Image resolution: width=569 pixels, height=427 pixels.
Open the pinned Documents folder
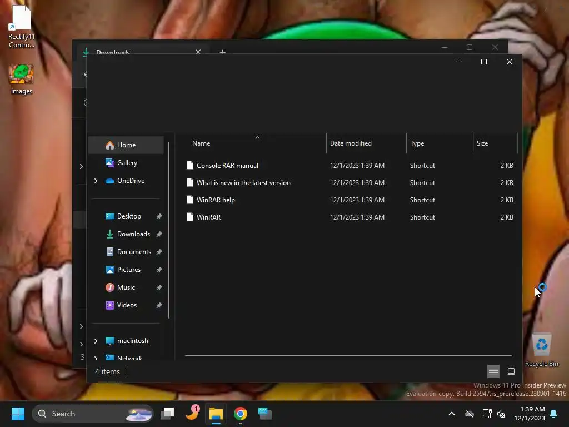(134, 252)
